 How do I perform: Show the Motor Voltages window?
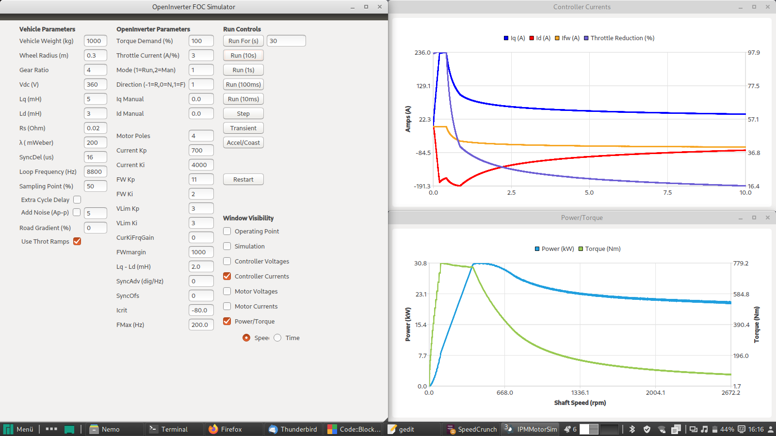click(227, 291)
